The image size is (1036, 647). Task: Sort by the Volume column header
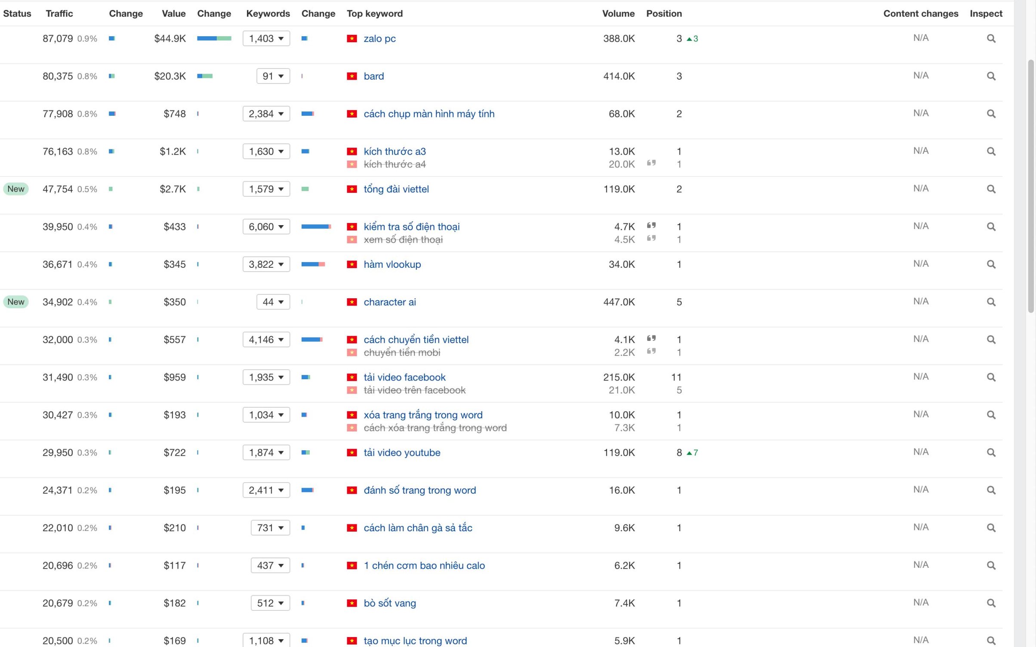coord(618,13)
